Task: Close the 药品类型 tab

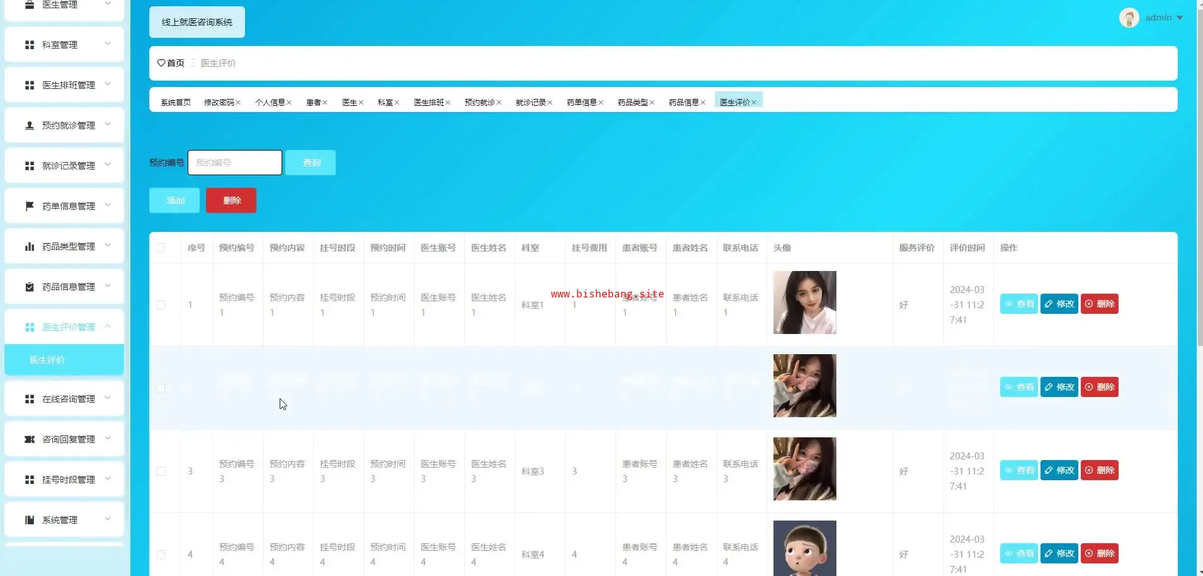Action: coord(652,103)
